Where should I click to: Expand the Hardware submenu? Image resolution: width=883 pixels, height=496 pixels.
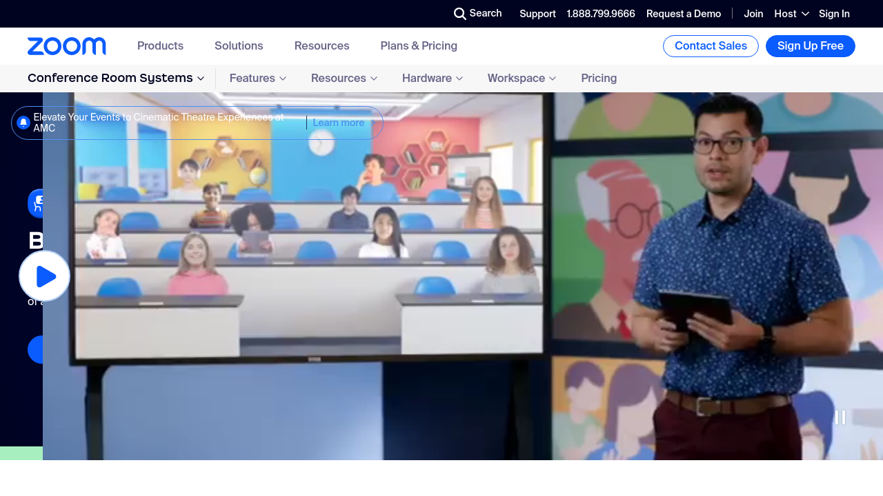pos(432,79)
